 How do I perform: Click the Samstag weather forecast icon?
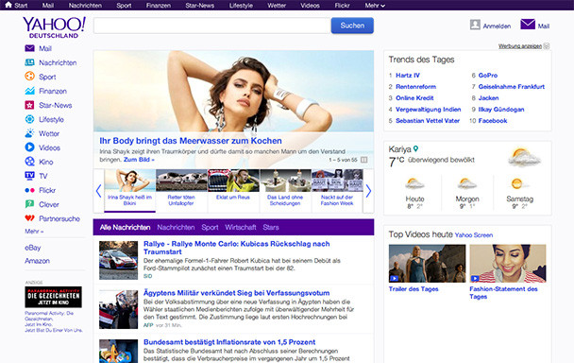pos(518,183)
